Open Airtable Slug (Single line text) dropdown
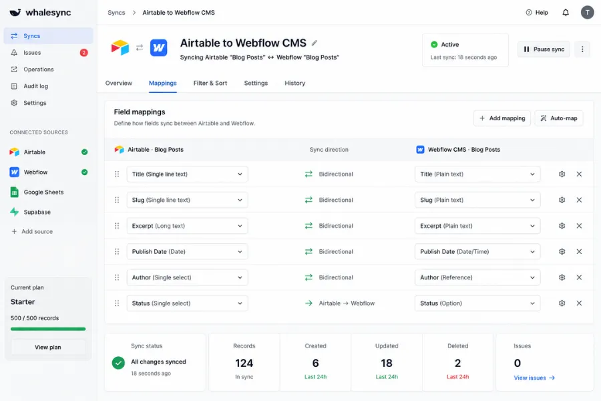Viewport: 601px width, 401px height. [x=187, y=200]
